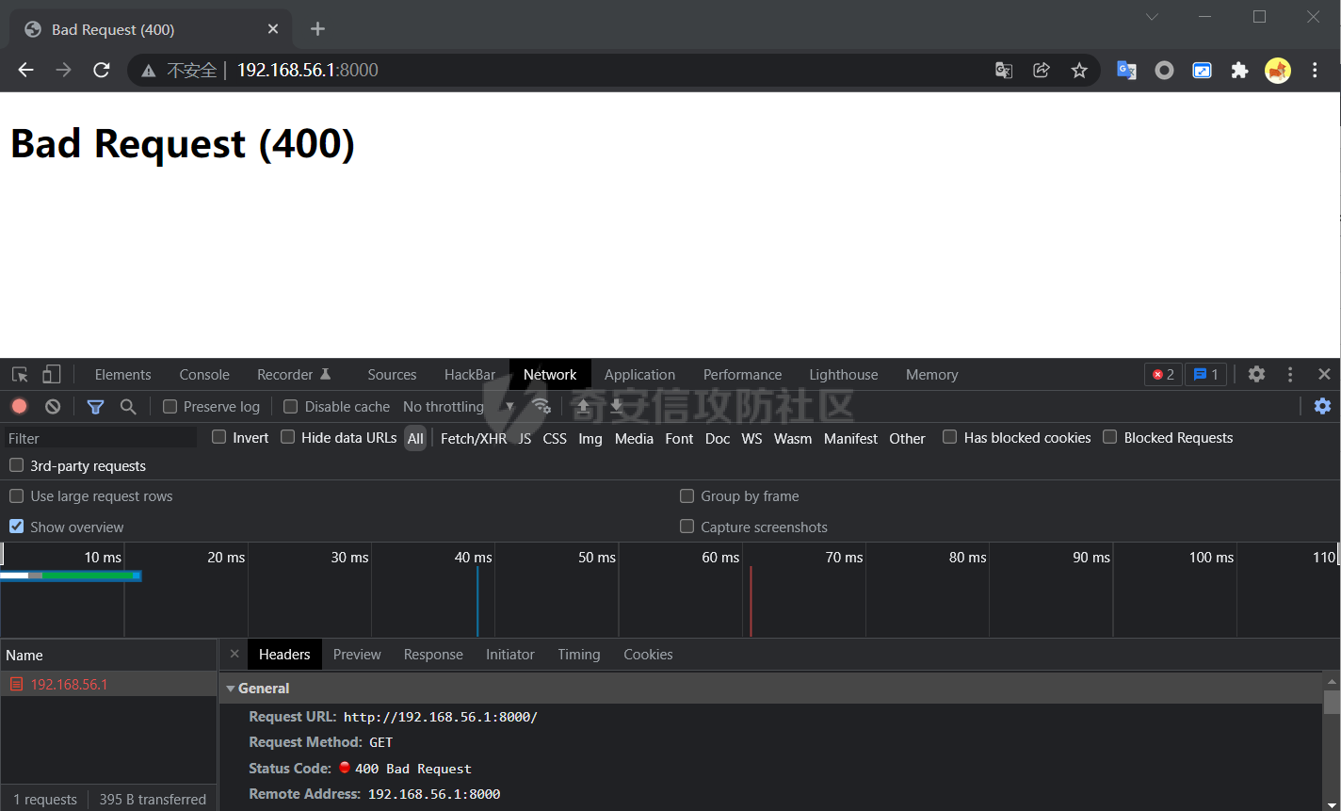Open the Response tab
The height and width of the screenshot is (811, 1341).
pyautogui.click(x=433, y=655)
